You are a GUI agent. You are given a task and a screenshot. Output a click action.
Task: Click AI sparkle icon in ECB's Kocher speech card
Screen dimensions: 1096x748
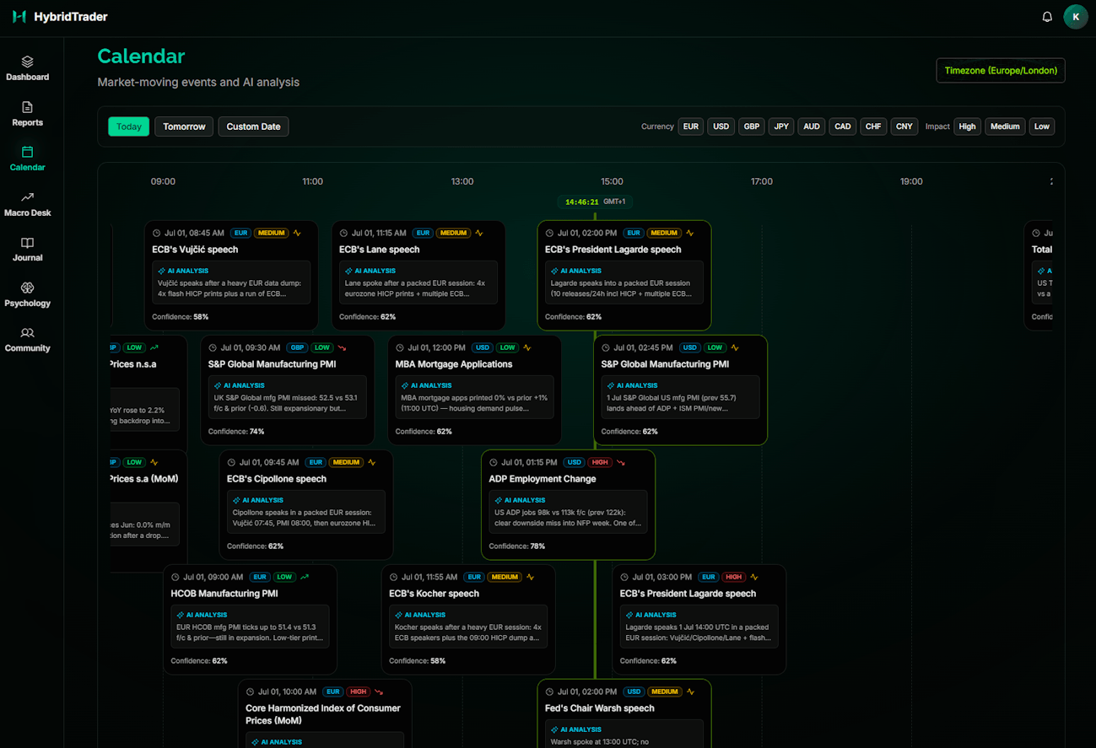[398, 615]
